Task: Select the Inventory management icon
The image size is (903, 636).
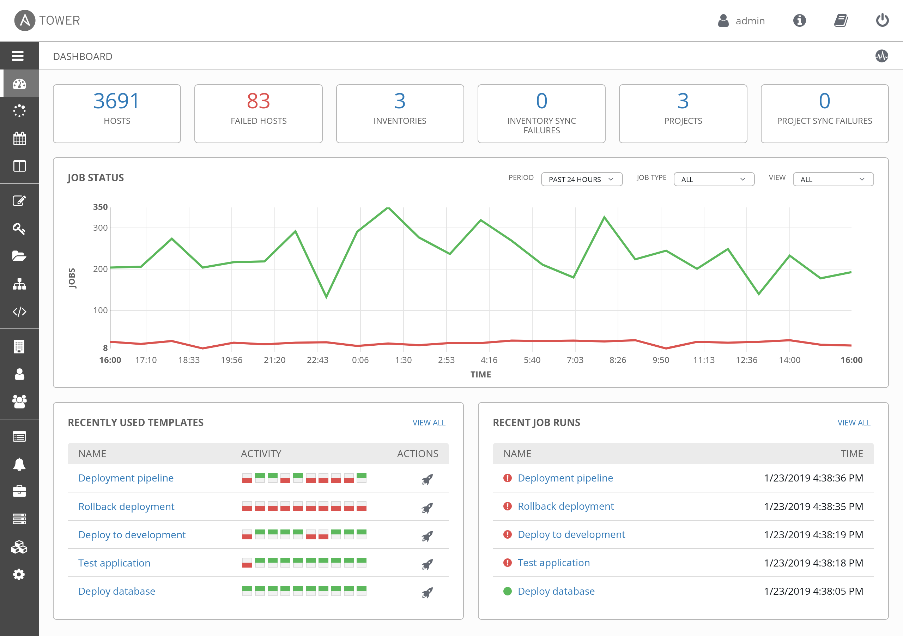Action: 19,284
